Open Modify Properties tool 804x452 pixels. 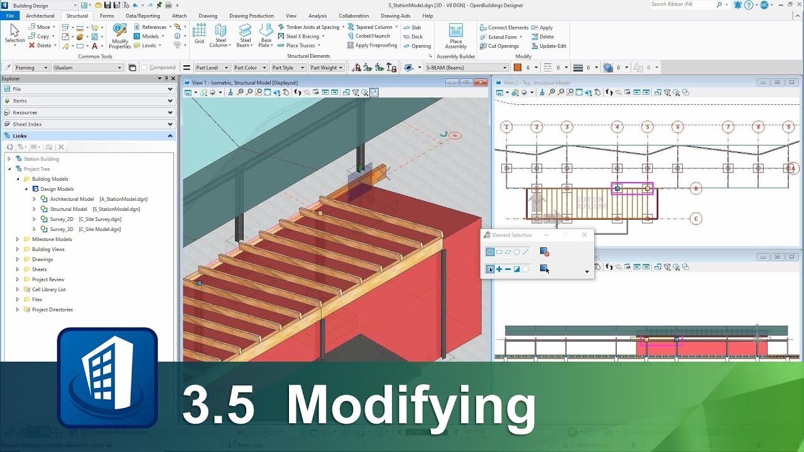pos(120,36)
